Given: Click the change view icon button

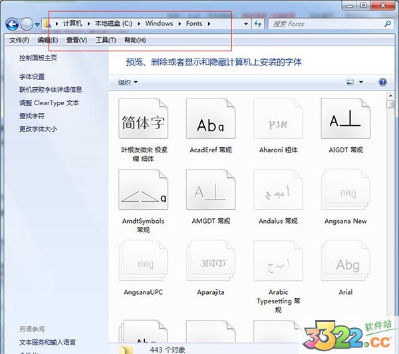Looking at the screenshot, I should point(350,82).
